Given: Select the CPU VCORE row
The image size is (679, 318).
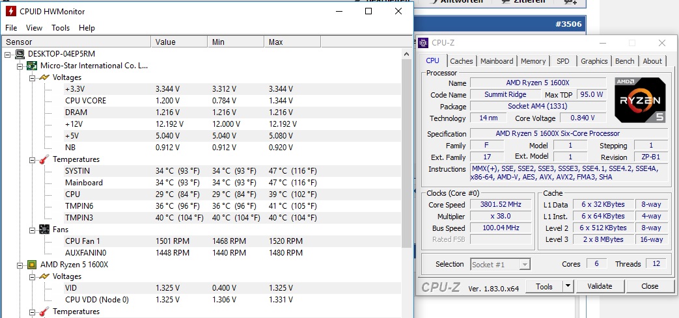Looking at the screenshot, I should (232, 101).
